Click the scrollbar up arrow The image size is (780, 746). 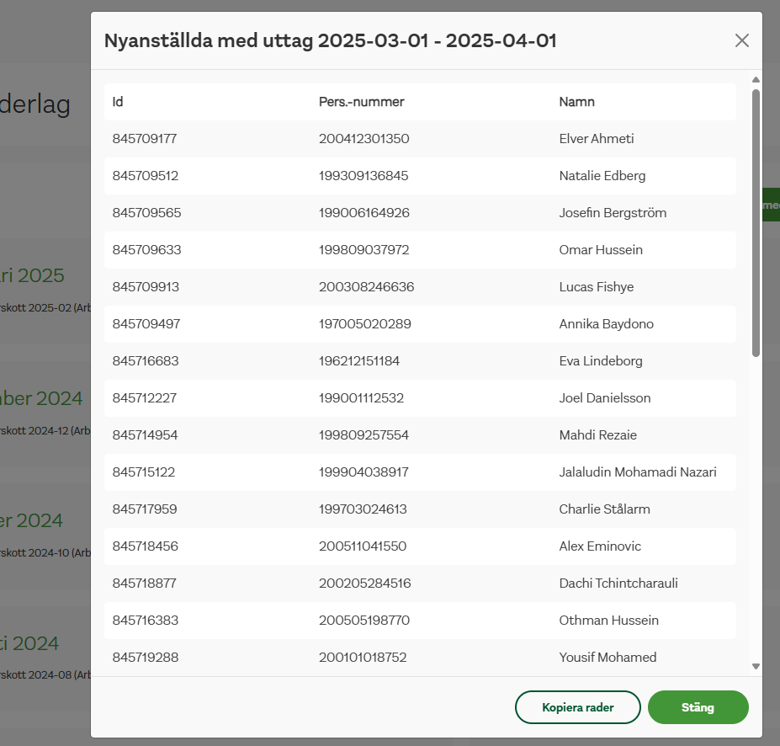[x=756, y=80]
